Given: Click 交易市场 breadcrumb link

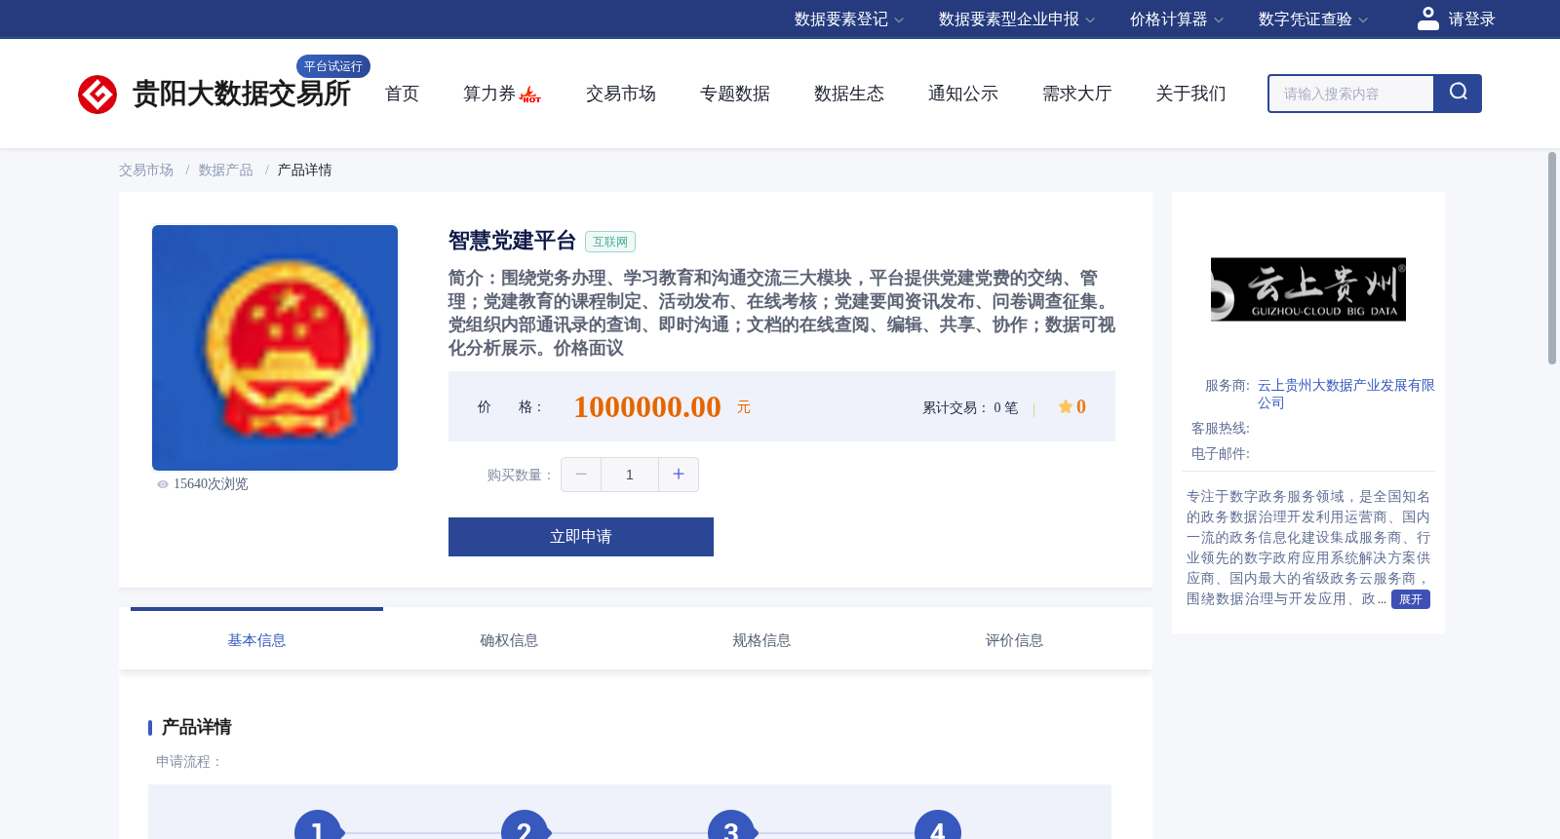Looking at the screenshot, I should coord(146,171).
